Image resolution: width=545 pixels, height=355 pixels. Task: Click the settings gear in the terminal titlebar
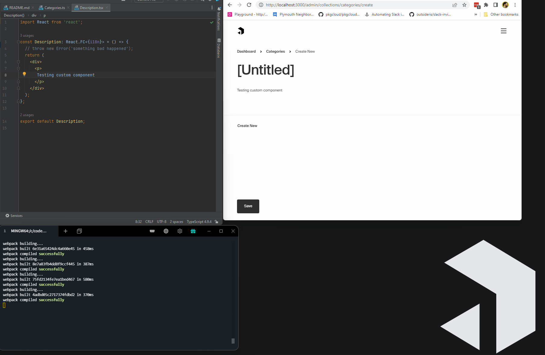click(180, 231)
